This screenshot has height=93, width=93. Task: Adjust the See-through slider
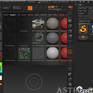(x=45, y=2)
